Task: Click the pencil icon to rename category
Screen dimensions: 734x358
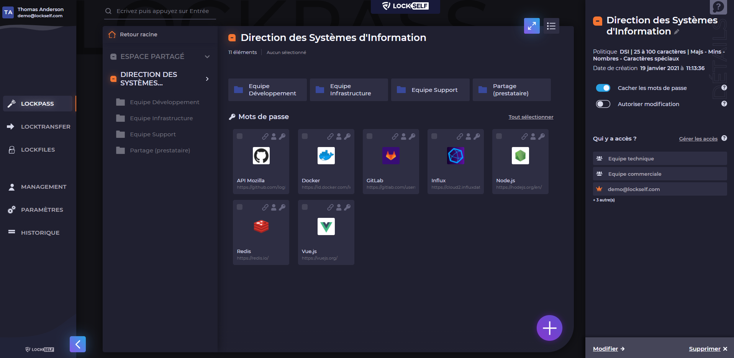Action: coord(677,32)
